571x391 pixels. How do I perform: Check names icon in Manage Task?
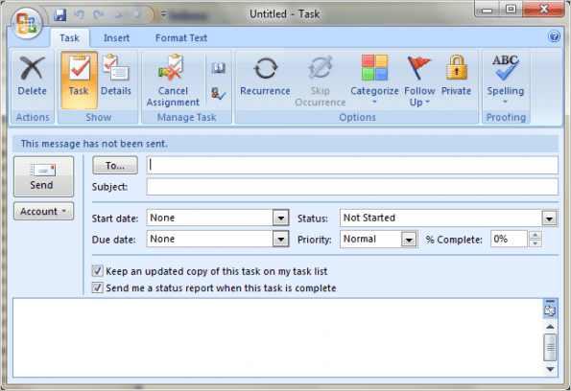(219, 94)
